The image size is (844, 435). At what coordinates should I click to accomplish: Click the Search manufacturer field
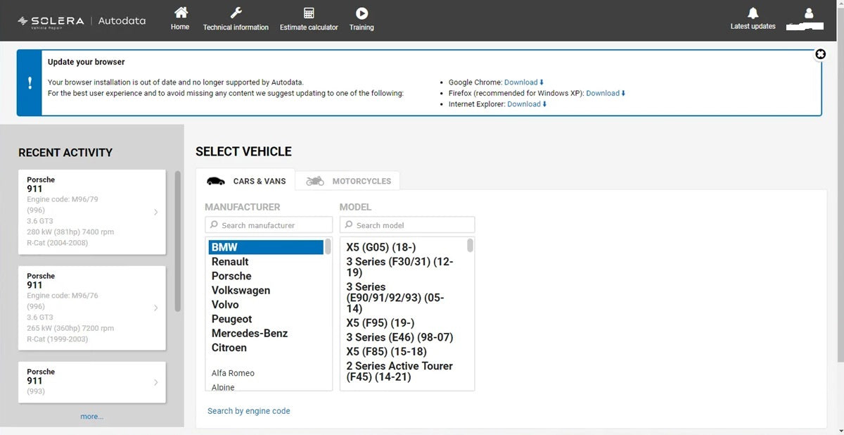pos(269,225)
